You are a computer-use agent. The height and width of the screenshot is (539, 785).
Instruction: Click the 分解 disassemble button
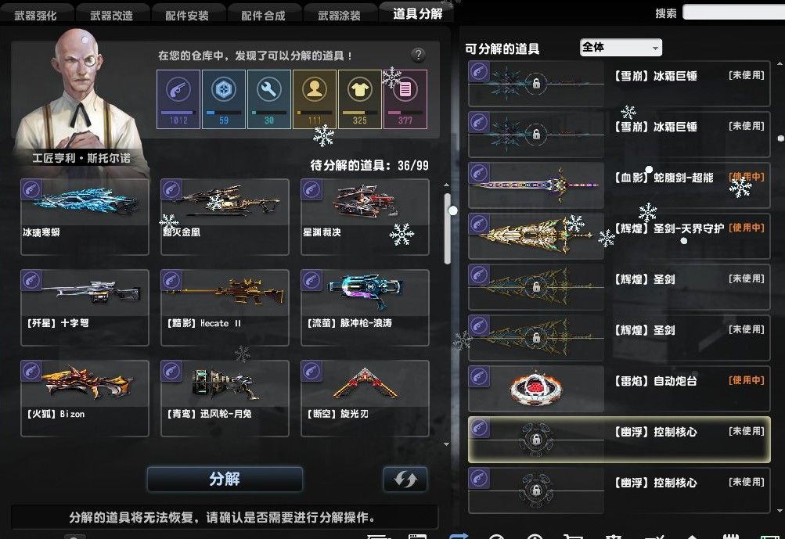(x=225, y=479)
